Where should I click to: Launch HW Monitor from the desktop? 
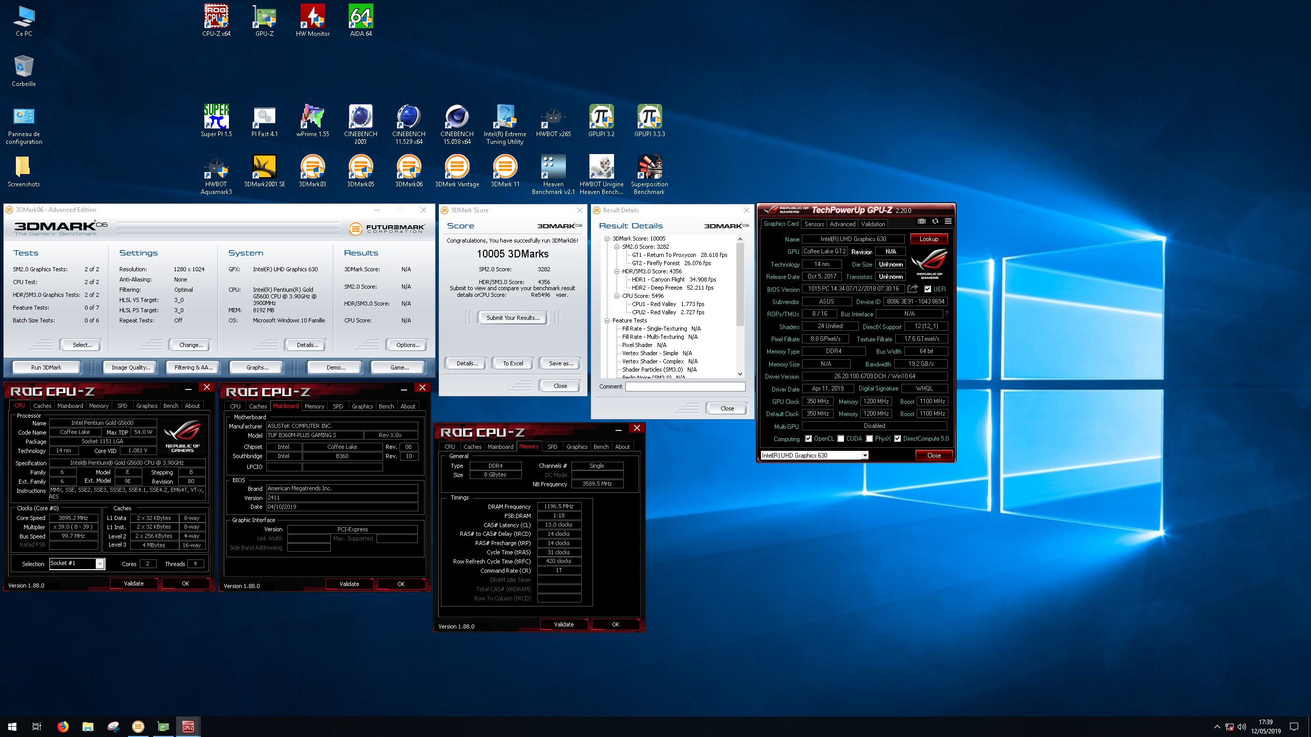point(312,20)
